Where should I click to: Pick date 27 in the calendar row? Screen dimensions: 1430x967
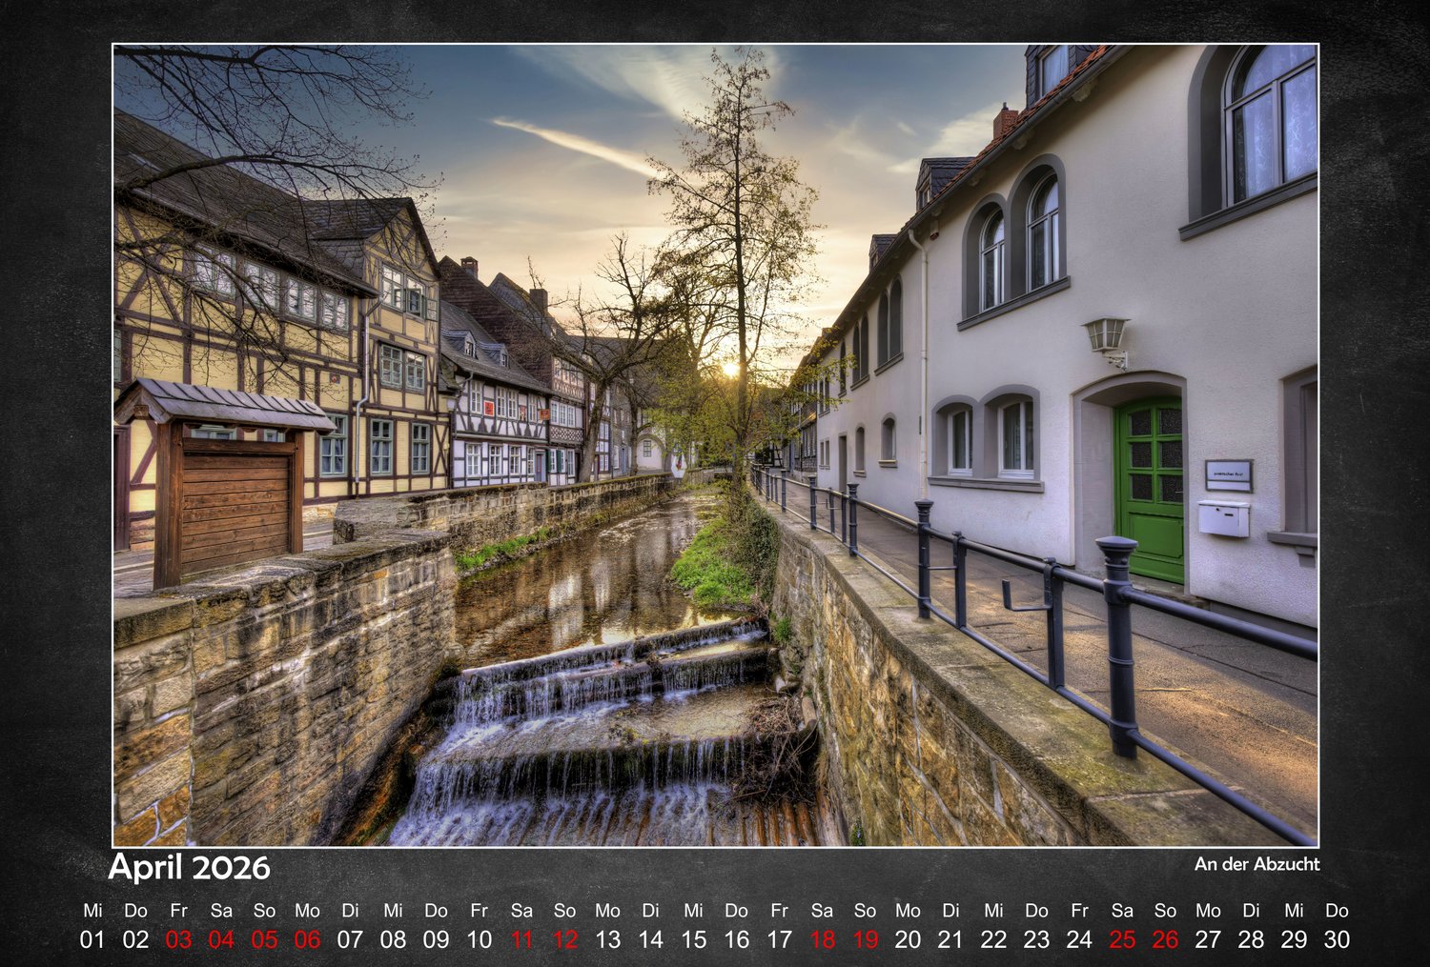[1208, 939]
